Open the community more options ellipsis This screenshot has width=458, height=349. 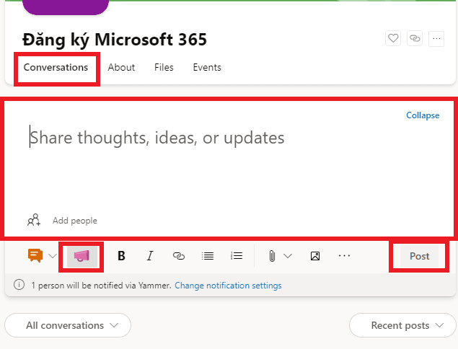pyautogui.click(x=436, y=38)
